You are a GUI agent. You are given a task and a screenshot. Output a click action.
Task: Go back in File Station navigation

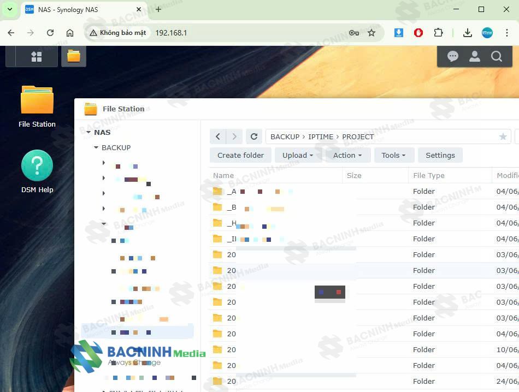[218, 136]
